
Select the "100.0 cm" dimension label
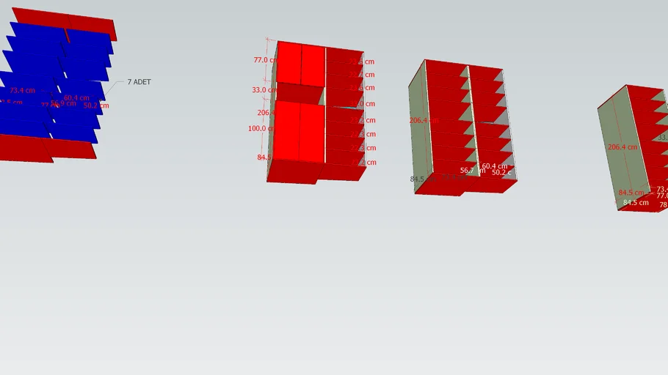pos(261,129)
